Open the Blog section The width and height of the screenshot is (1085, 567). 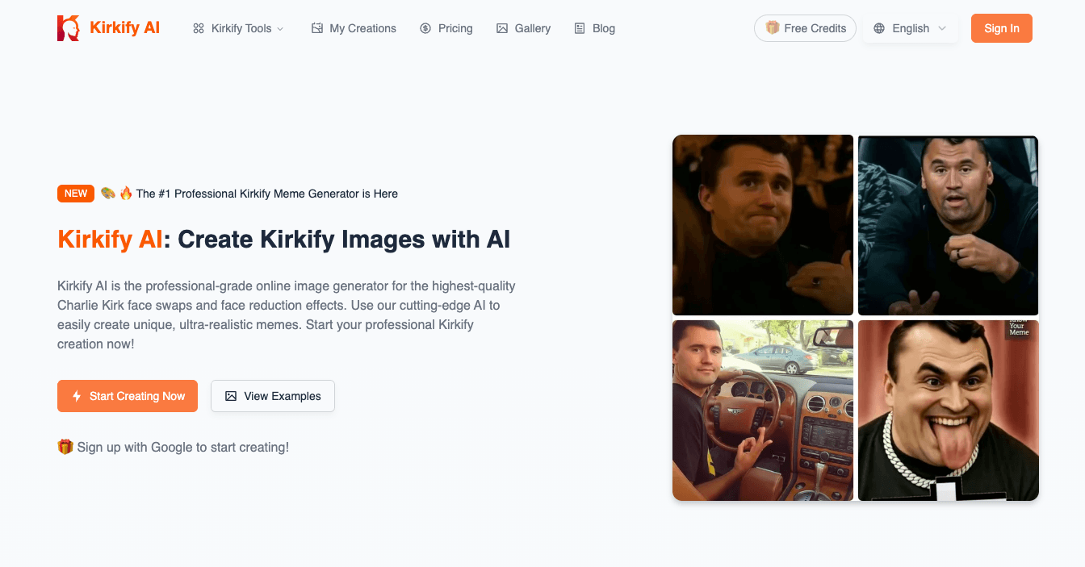click(x=595, y=28)
